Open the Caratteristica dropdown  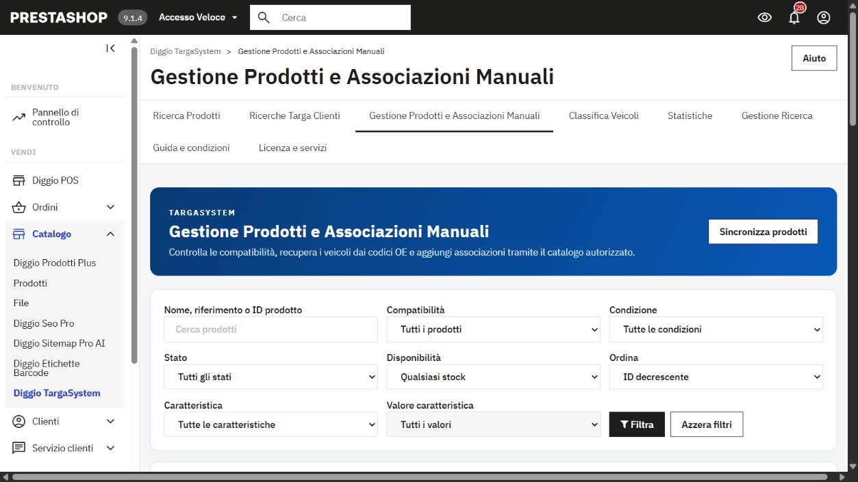[271, 425]
